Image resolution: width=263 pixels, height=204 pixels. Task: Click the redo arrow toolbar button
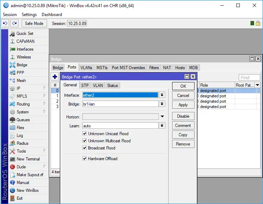coord(14,23)
